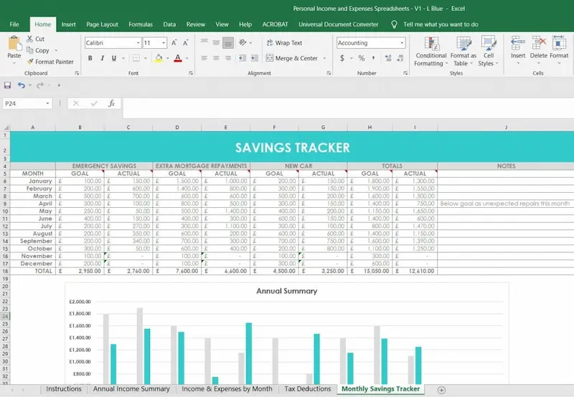Open the Merge & Center dropdown arrow

click(x=324, y=58)
